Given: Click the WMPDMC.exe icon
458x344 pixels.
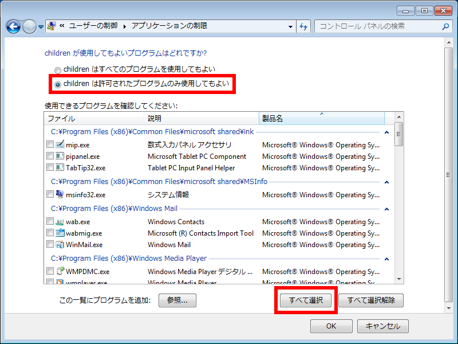Looking at the screenshot, I should [x=60, y=271].
